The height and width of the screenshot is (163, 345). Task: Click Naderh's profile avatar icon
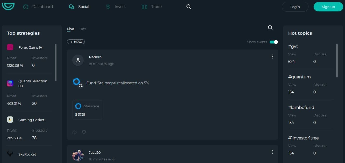78,60
